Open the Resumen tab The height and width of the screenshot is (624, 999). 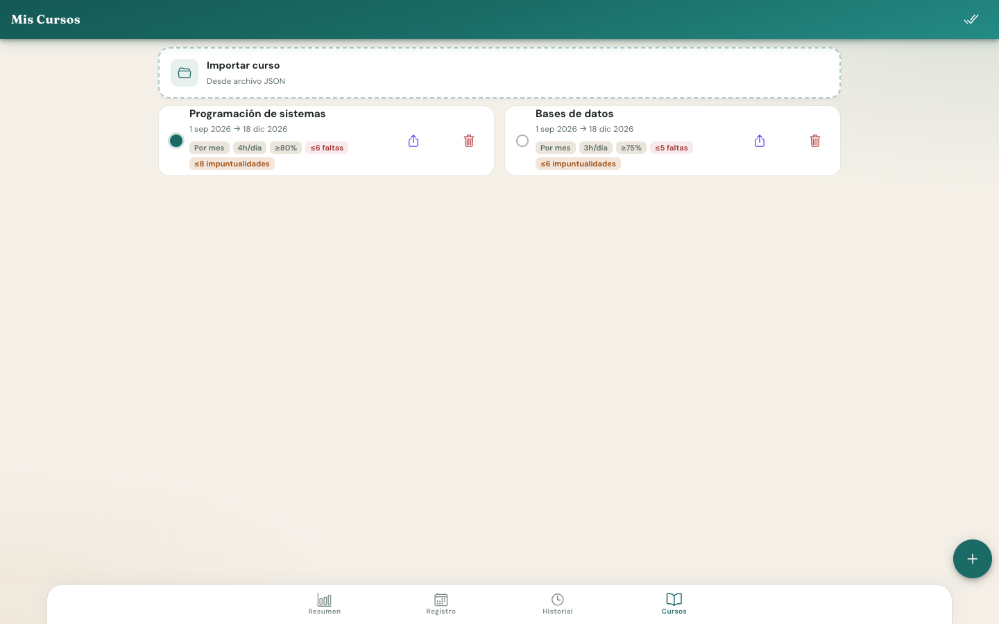click(x=325, y=604)
